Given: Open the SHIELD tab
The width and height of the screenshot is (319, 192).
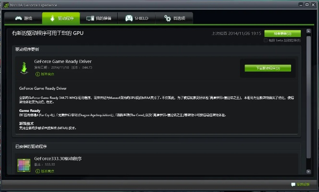Looking at the screenshot, I should click(137, 18).
